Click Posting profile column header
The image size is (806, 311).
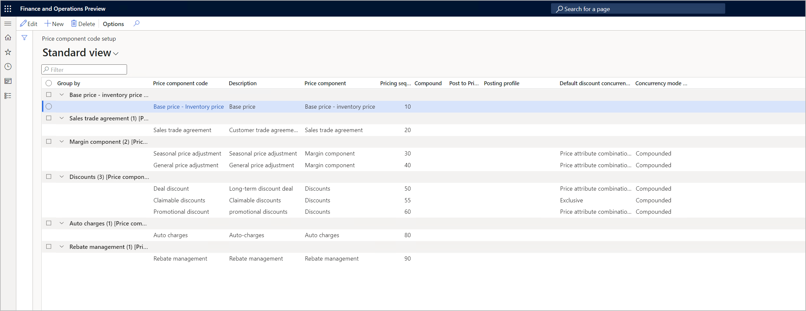point(502,83)
